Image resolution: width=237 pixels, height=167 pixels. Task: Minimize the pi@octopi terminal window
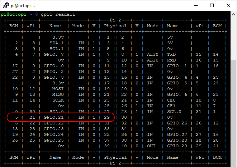(x=196, y=6)
